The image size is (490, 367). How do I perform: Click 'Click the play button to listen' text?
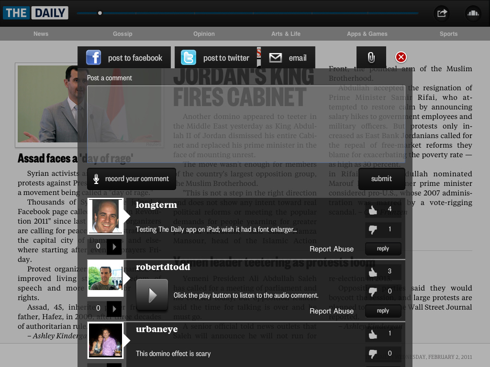point(246,295)
